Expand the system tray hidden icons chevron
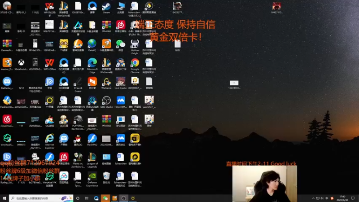The height and width of the screenshot is (202, 359). pyautogui.click(x=313, y=198)
